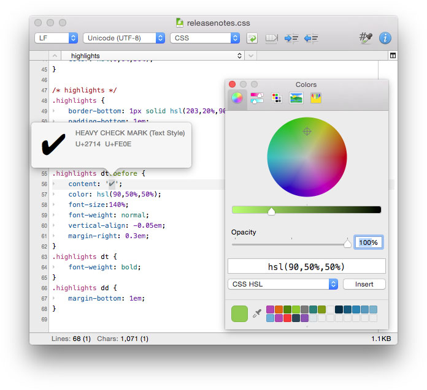This screenshot has width=427, height=390.
Task: Select the darkest navy saved swatch
Action: pos(339,309)
